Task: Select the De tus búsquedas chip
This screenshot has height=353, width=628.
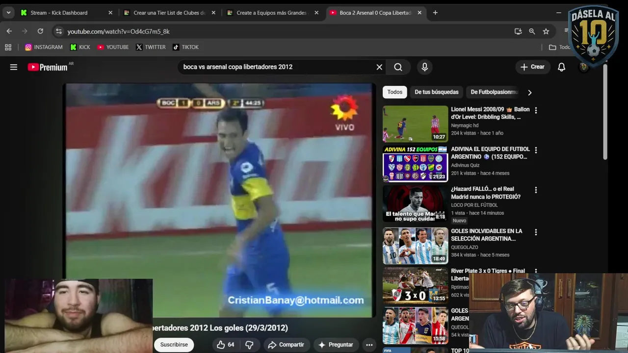Action: click(437, 92)
